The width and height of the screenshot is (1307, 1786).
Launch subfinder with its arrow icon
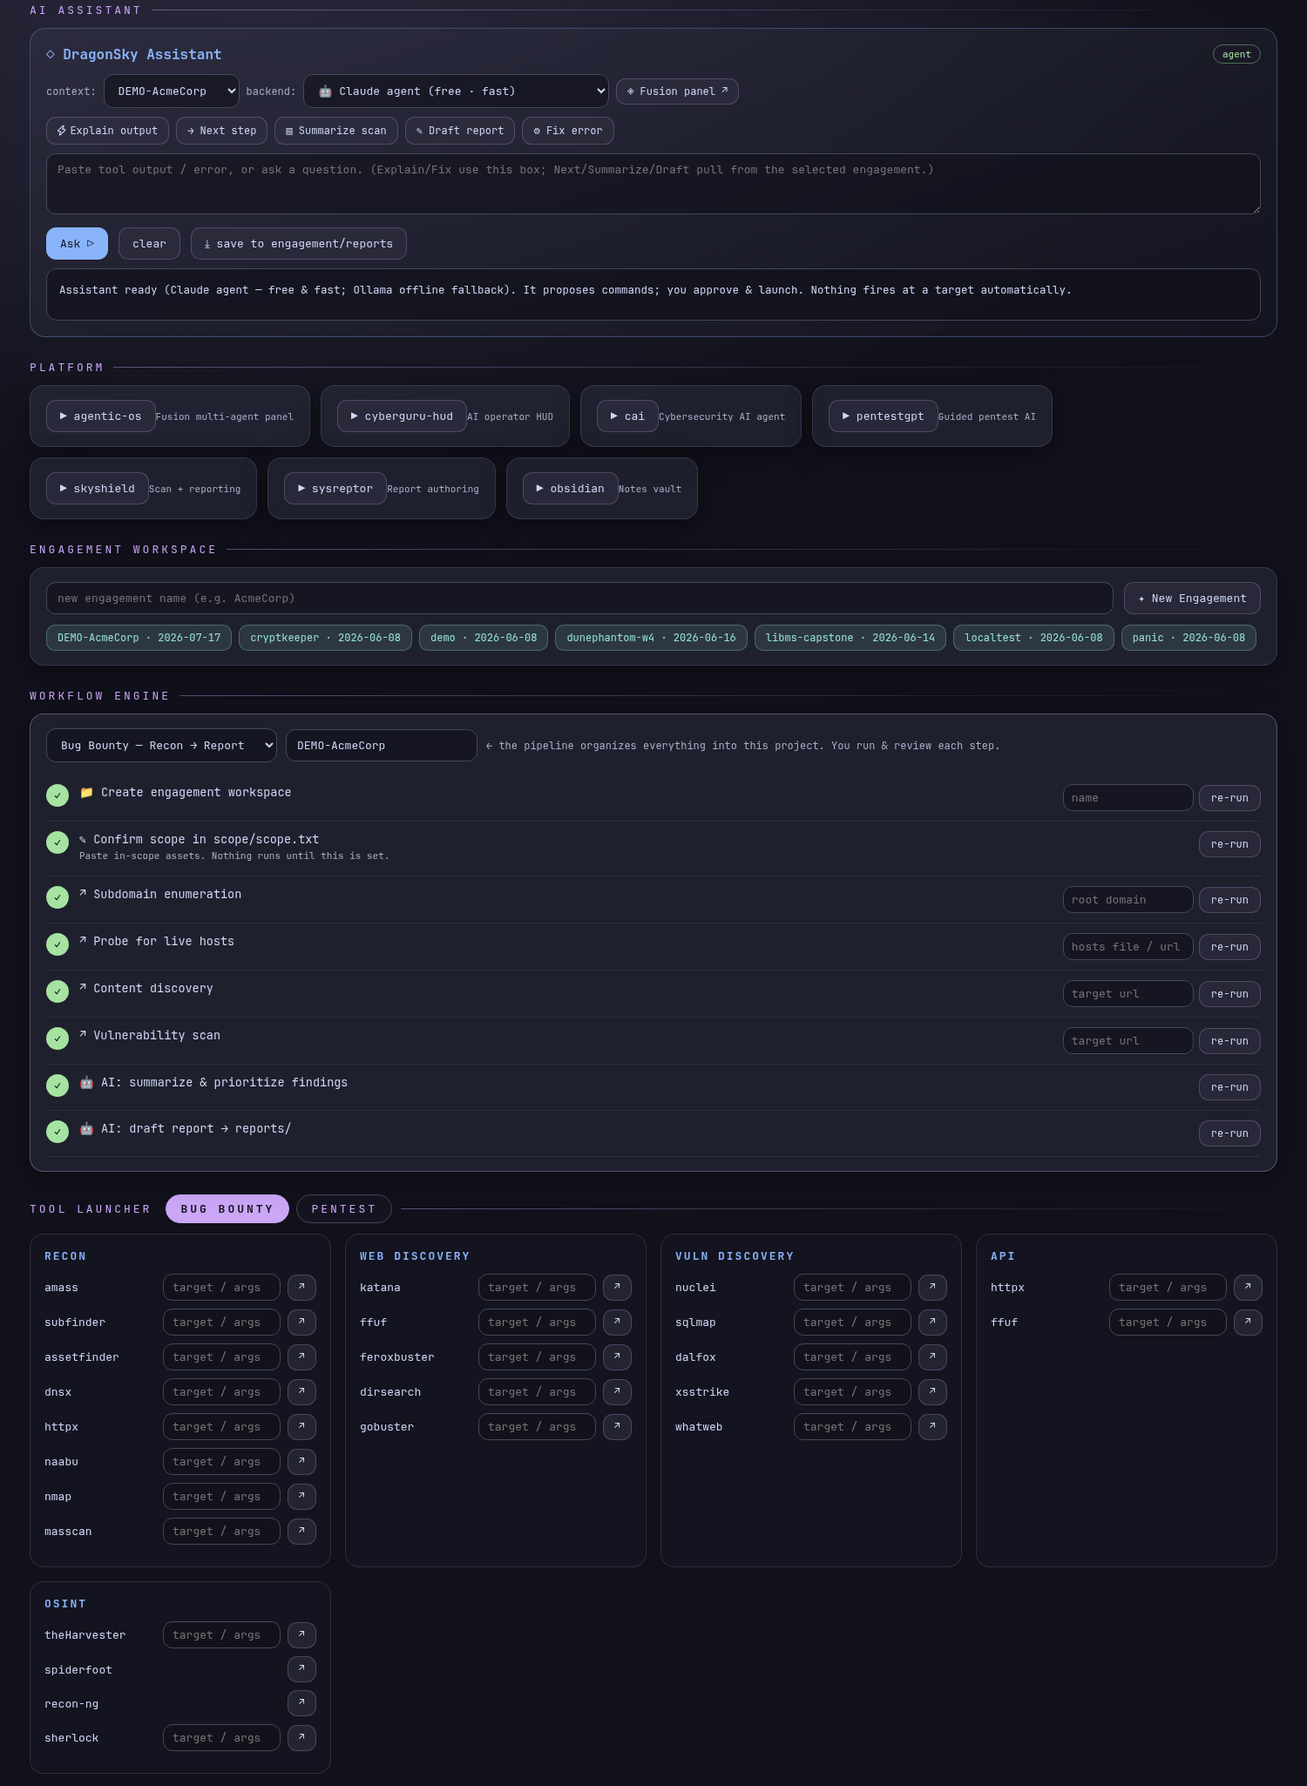(301, 1322)
